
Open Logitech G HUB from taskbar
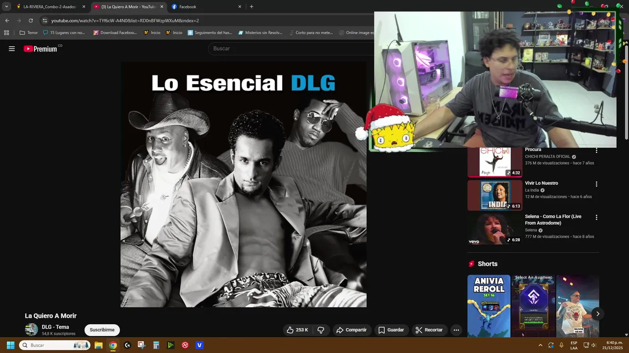click(127, 345)
